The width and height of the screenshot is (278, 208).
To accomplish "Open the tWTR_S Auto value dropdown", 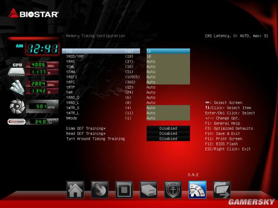I will pos(168,108).
